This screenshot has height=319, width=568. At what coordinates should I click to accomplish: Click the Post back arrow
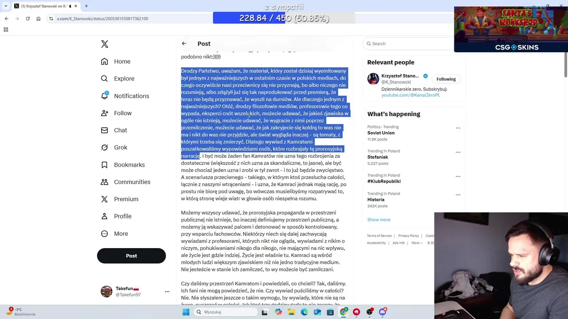(184, 43)
